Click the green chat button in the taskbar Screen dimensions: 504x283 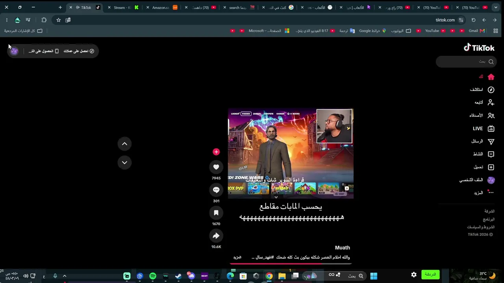430,274
